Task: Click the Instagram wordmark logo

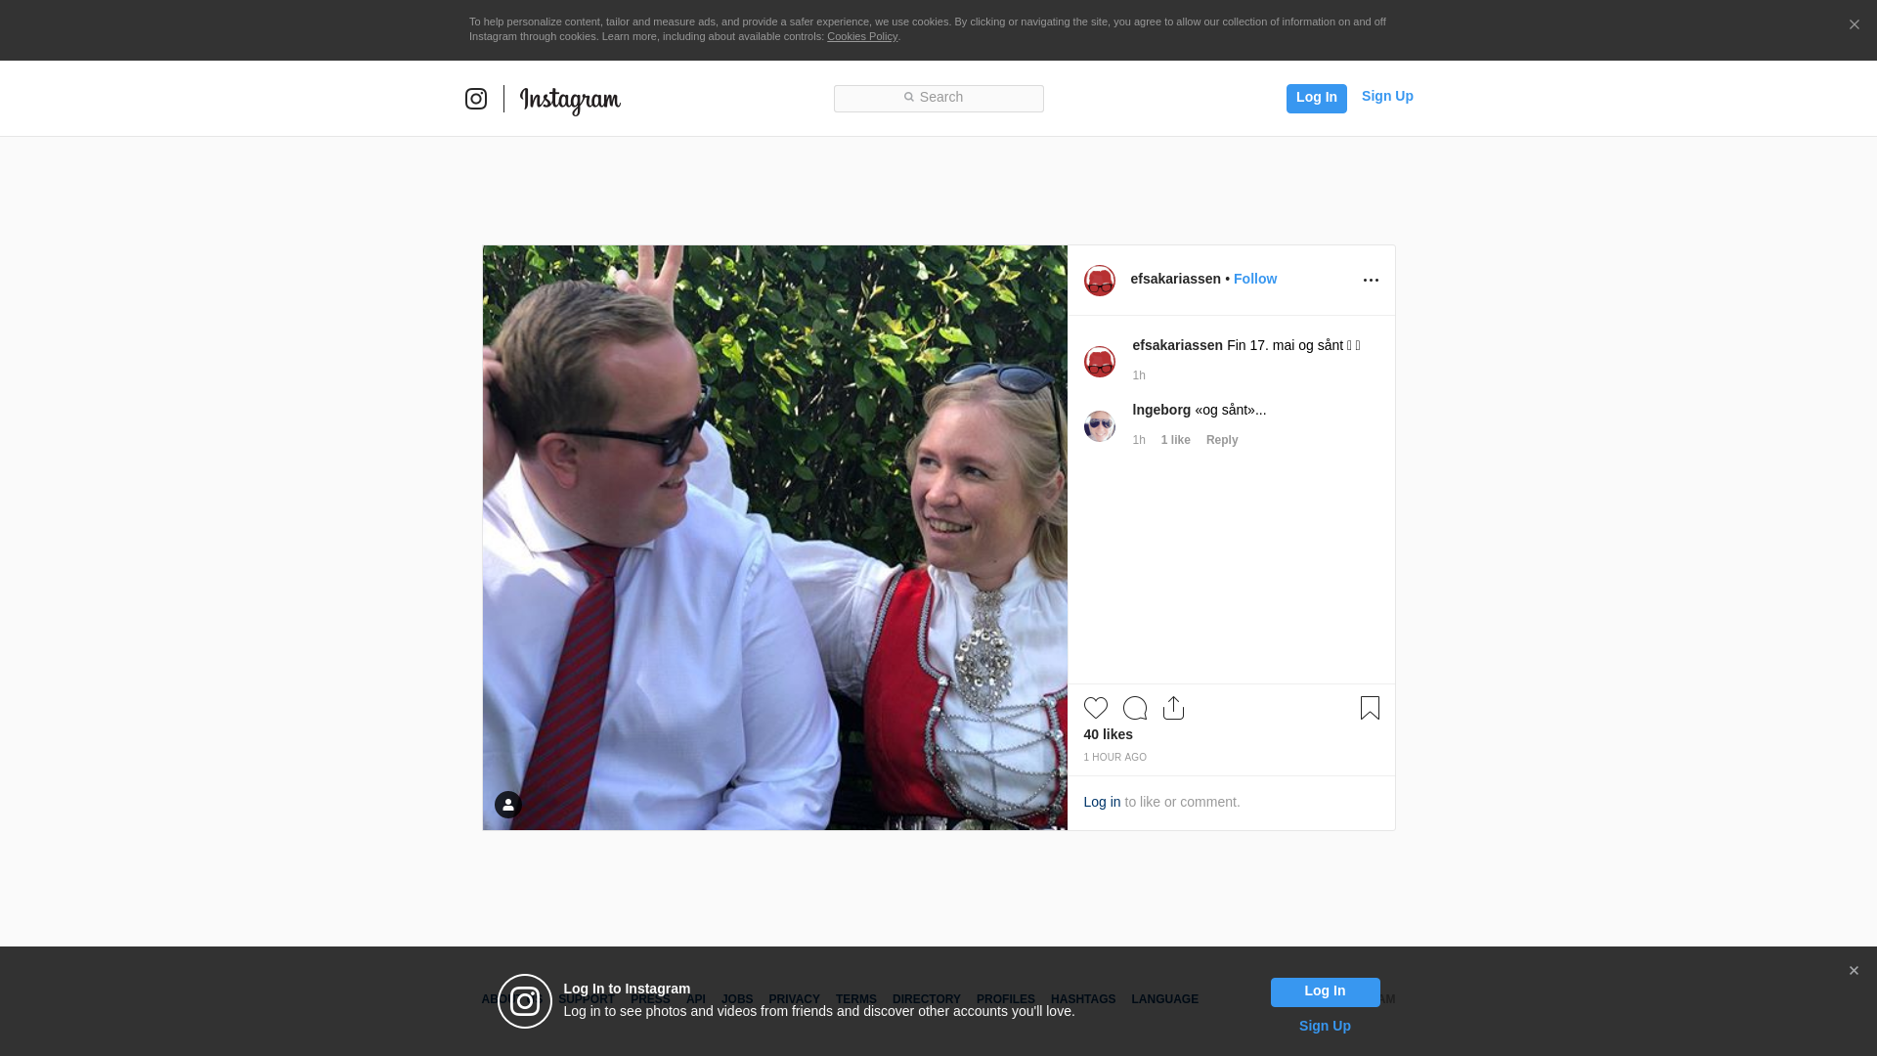Action: [x=570, y=100]
